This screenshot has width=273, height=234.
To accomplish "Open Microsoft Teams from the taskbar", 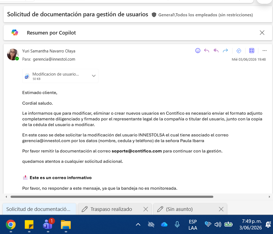I will (48, 224).
